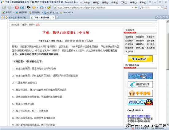Click the search magnifier at search box end
Screen dimensions: 169x130
(161, 8)
